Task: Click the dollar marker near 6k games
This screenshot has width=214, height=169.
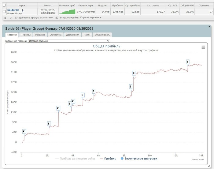Action: tap(94, 91)
